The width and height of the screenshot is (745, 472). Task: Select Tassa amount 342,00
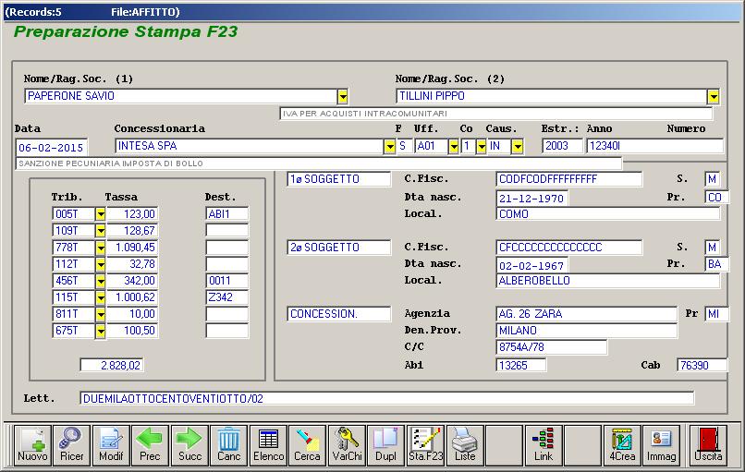click(x=132, y=281)
